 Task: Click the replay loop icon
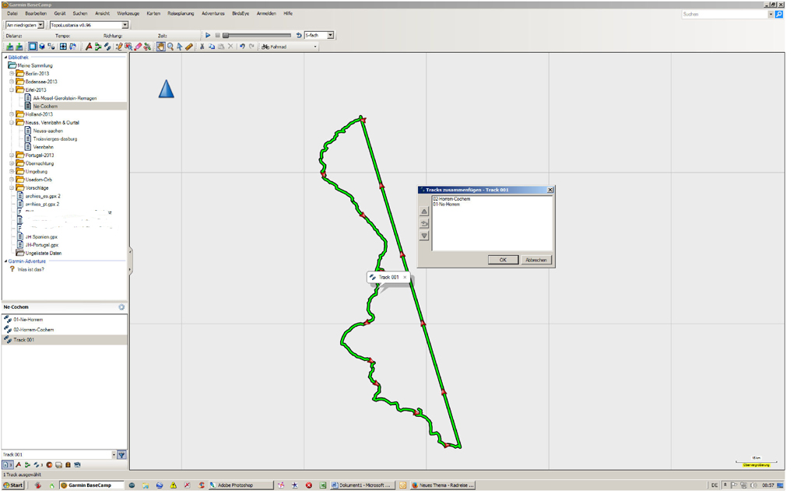[299, 35]
